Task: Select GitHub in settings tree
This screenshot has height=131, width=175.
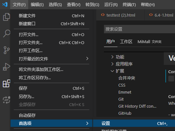Action: pos(125,113)
